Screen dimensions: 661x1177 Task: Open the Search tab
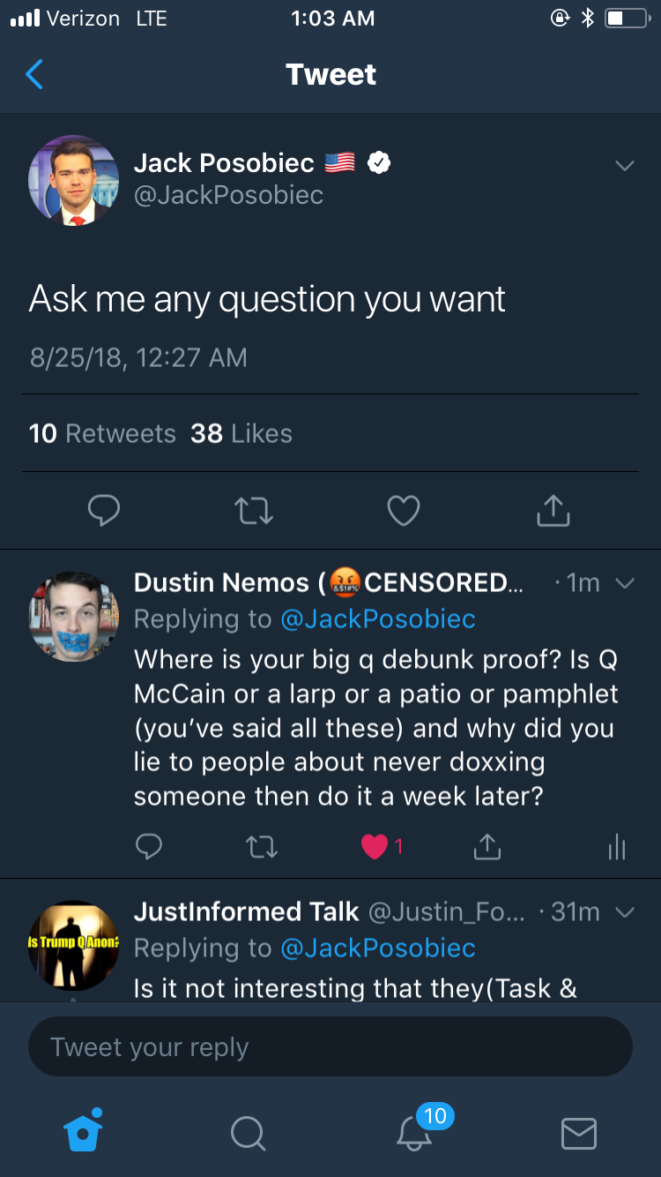[x=248, y=1133]
